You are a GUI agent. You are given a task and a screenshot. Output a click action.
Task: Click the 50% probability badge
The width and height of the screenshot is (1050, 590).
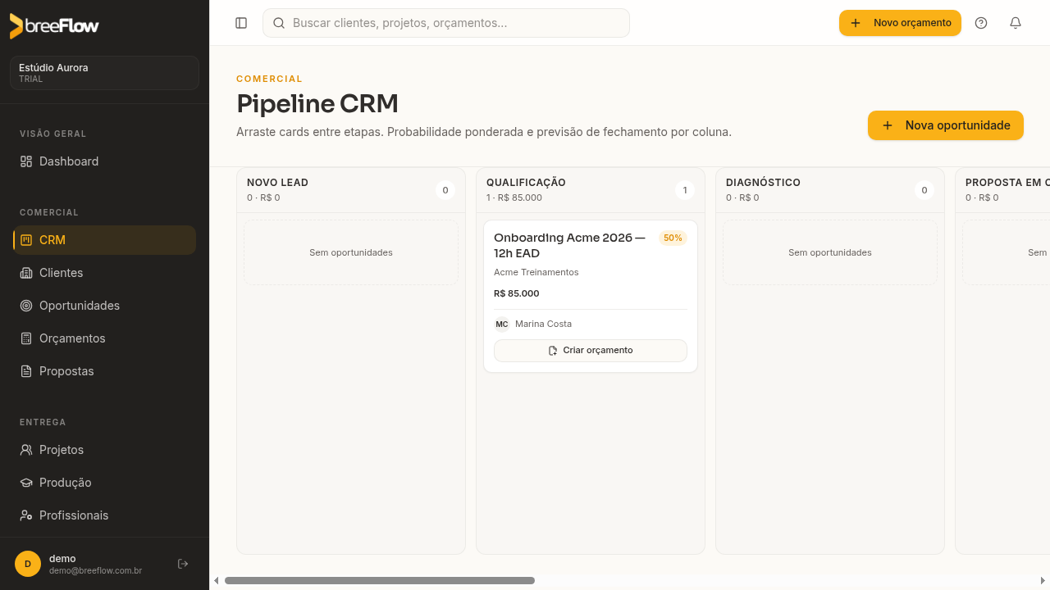coord(673,238)
